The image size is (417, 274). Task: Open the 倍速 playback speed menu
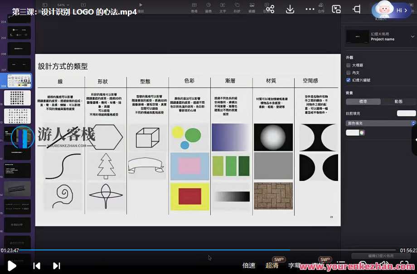[x=249, y=265]
